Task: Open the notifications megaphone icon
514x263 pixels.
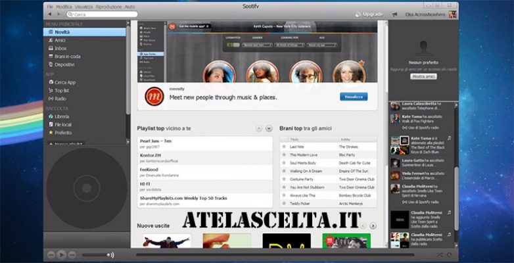Action: tap(394, 14)
